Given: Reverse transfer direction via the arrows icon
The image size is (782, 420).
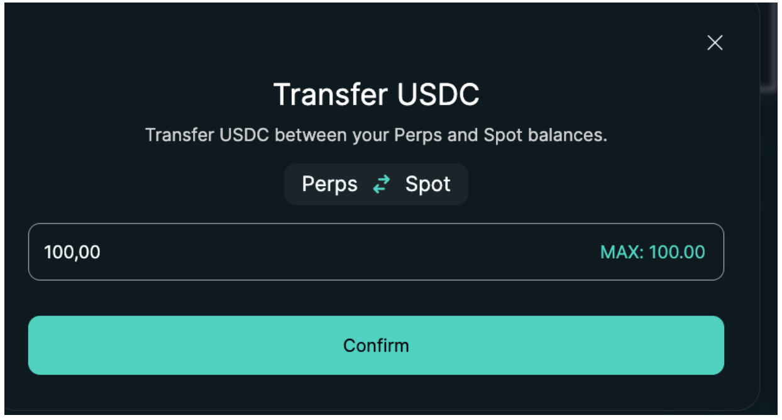Looking at the screenshot, I should point(381,184).
